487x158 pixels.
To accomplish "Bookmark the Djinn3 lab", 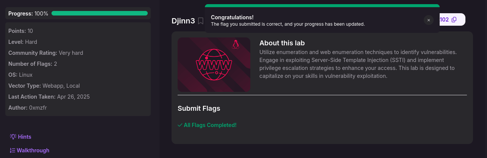I will pyautogui.click(x=201, y=21).
